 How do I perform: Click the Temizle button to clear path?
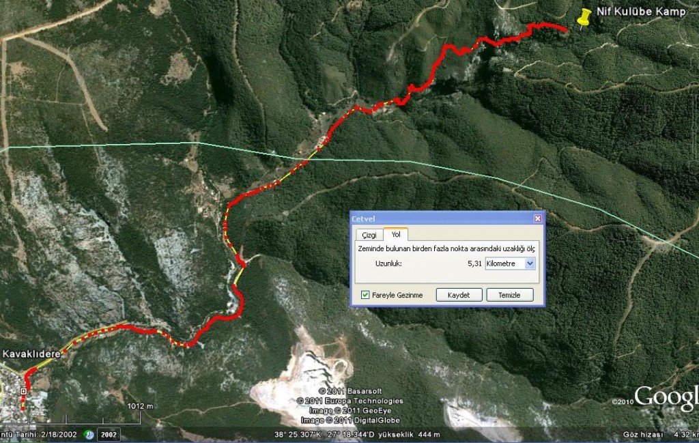[509, 295]
